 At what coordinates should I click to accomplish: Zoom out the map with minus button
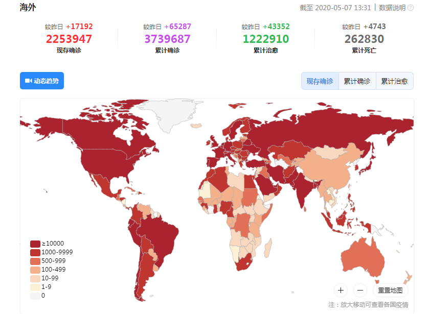[x=360, y=290]
